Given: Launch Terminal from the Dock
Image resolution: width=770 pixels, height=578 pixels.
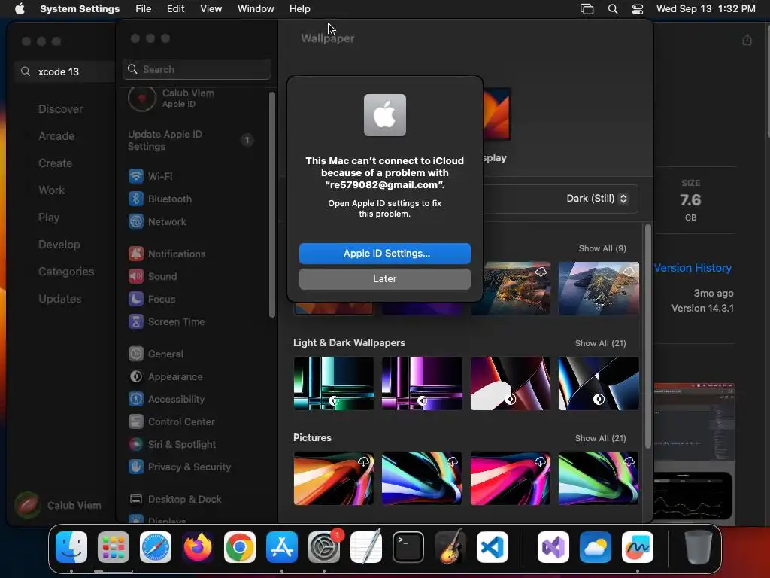Looking at the screenshot, I should 408,547.
